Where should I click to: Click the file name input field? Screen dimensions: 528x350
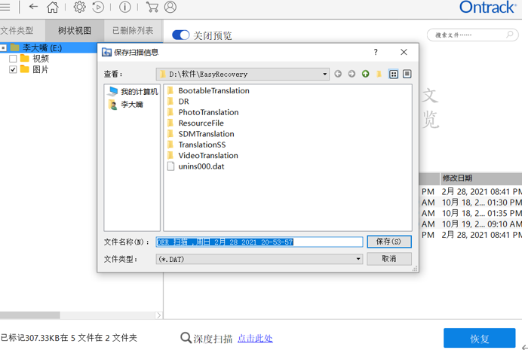coord(259,242)
